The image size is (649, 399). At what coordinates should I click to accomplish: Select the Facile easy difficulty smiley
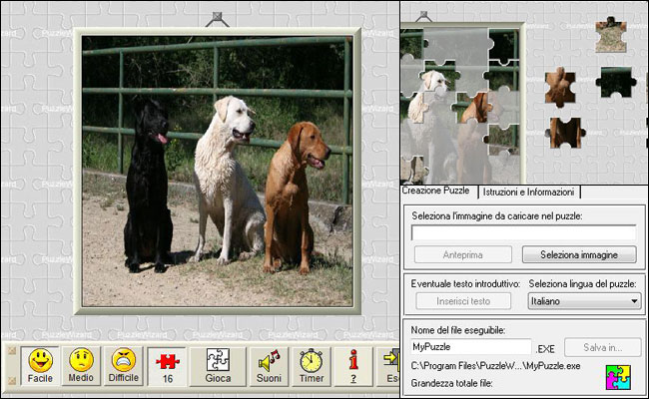click(x=40, y=365)
